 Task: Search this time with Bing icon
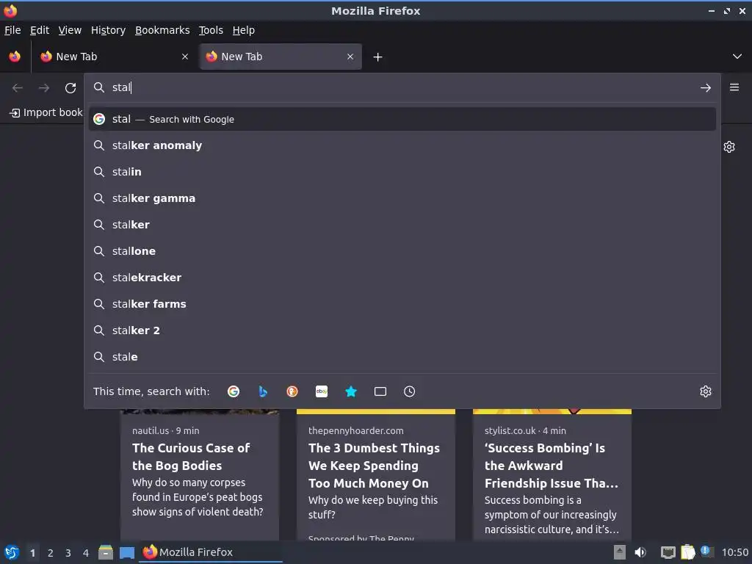click(x=263, y=391)
